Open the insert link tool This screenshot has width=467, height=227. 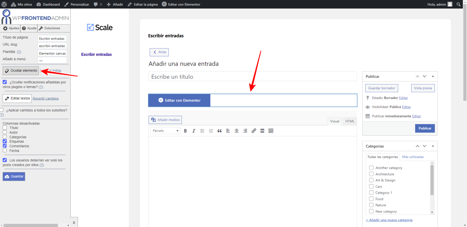(x=254, y=131)
